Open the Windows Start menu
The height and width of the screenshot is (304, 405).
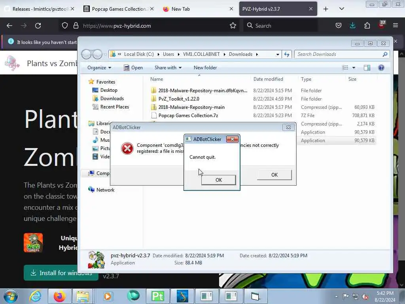pos(11,296)
